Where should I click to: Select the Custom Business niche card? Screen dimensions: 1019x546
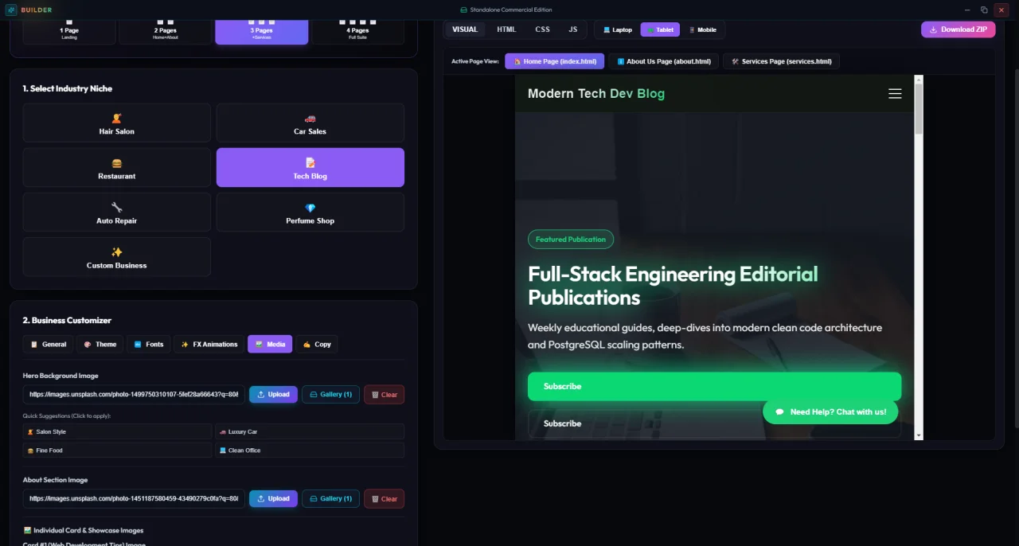[116, 256]
